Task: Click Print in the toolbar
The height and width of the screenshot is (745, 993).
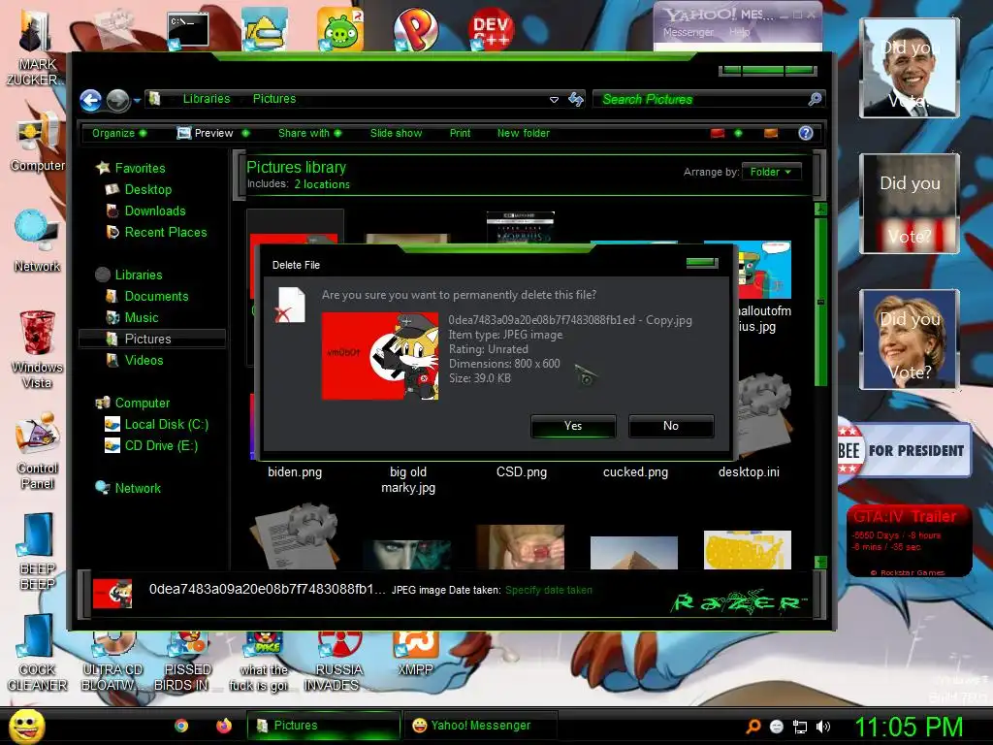Action: click(460, 133)
